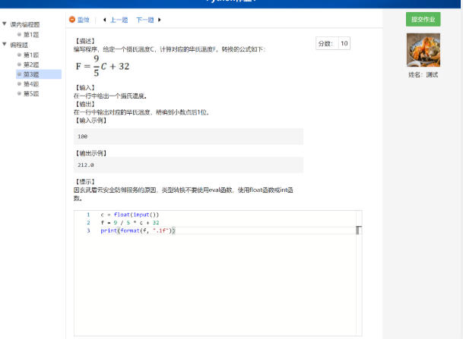
Task: Click the user avatar photo
Action: (423, 49)
